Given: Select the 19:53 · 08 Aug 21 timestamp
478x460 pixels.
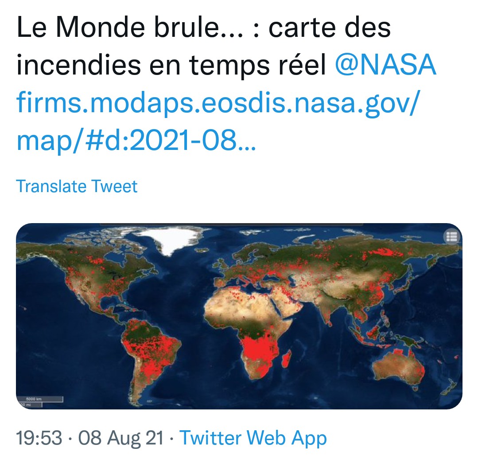Looking at the screenshot, I should pyautogui.click(x=89, y=437).
